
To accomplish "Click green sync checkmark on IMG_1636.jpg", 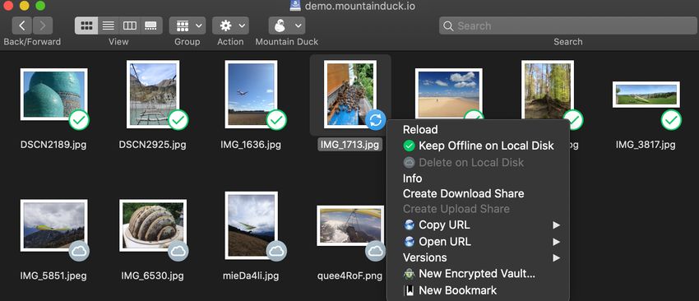I will click(x=276, y=120).
